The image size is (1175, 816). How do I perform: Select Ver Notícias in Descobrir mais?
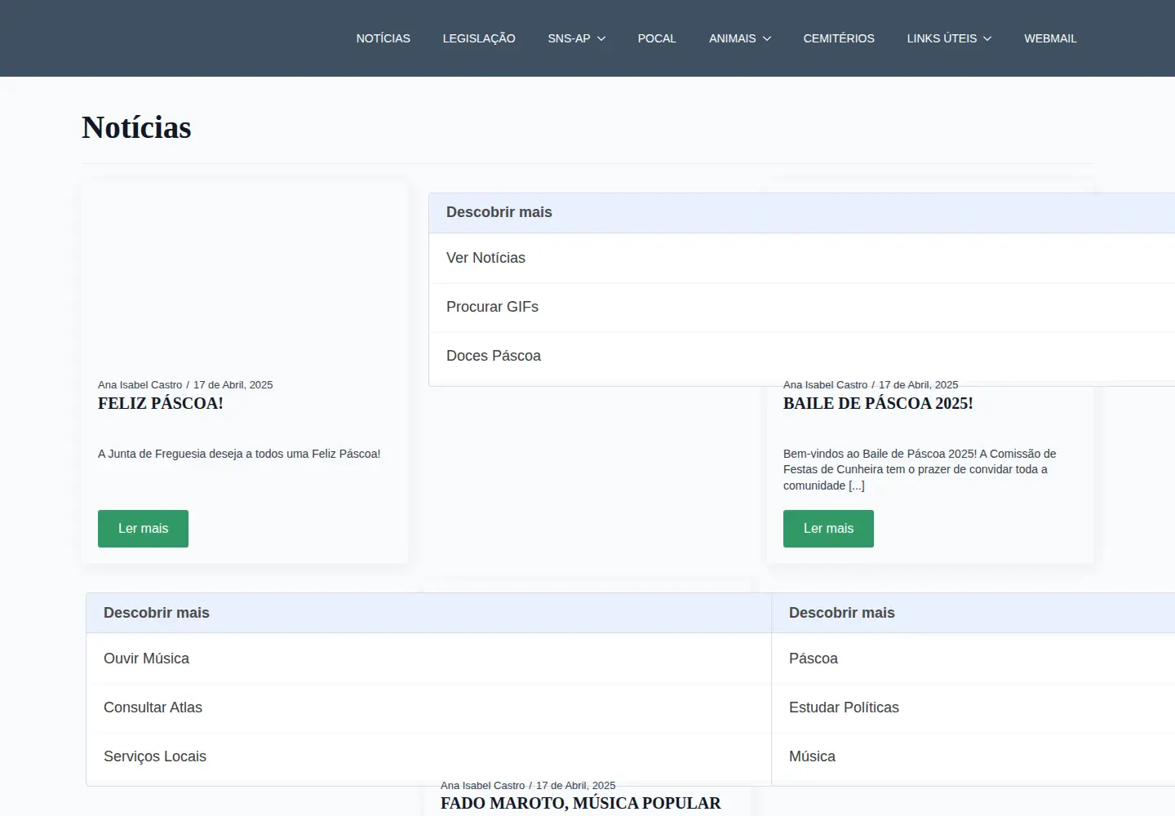tap(801, 258)
